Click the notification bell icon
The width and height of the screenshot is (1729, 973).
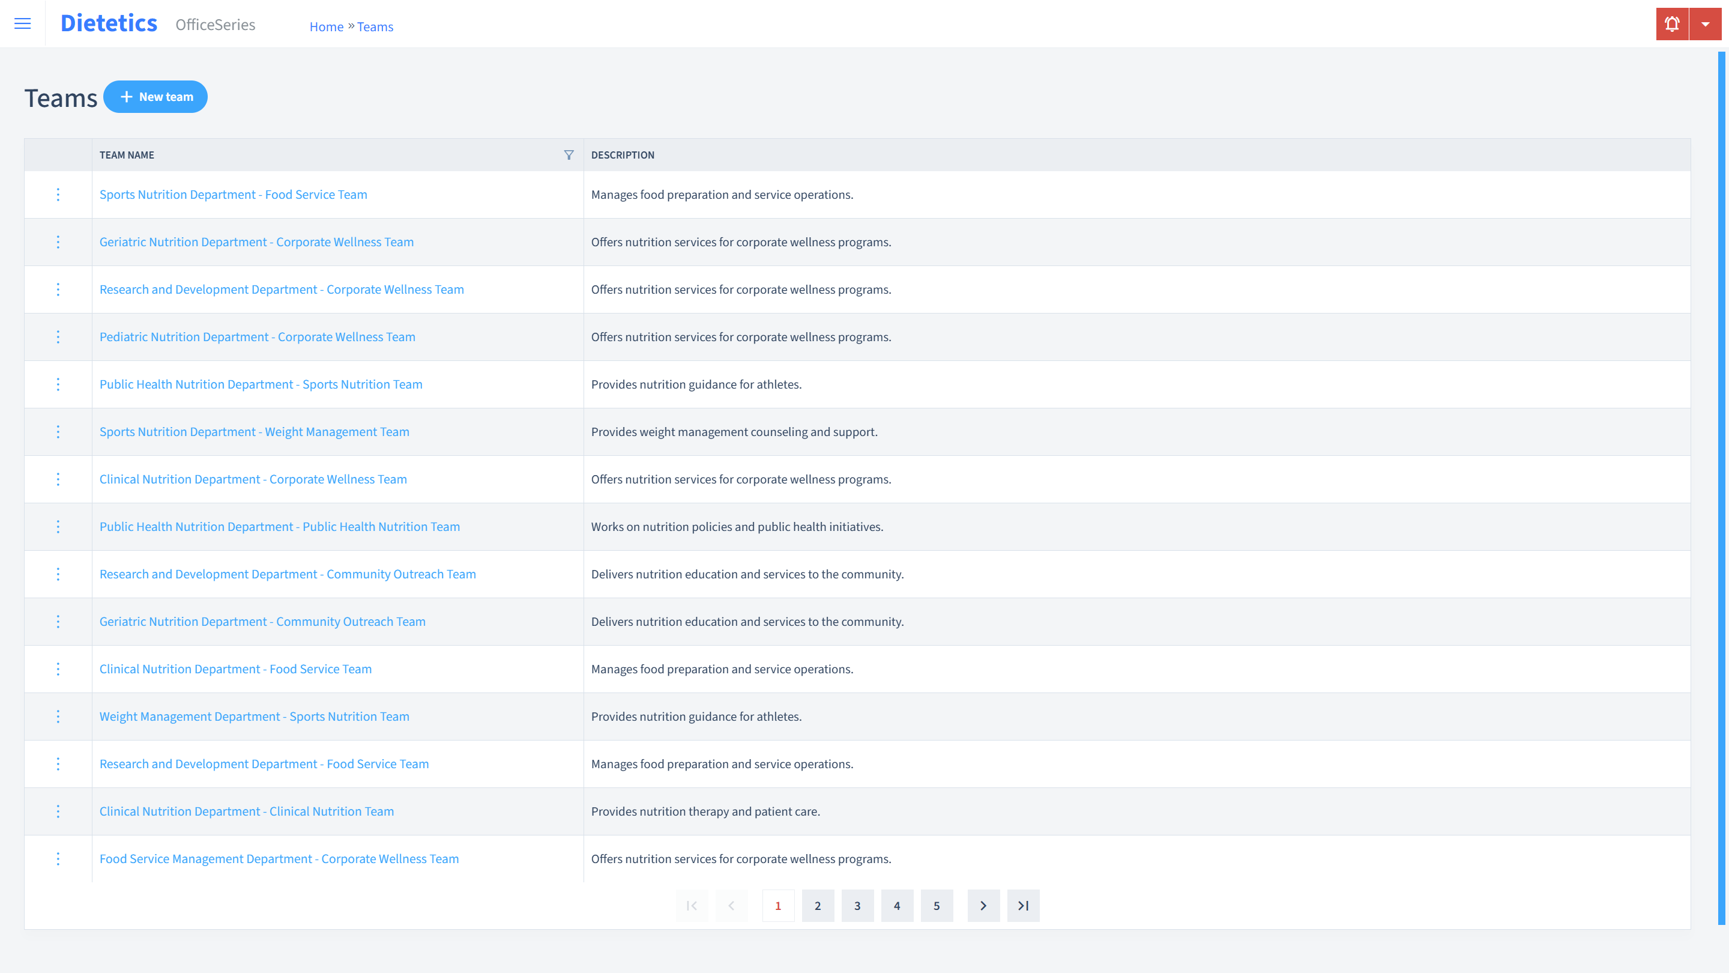pos(1671,24)
